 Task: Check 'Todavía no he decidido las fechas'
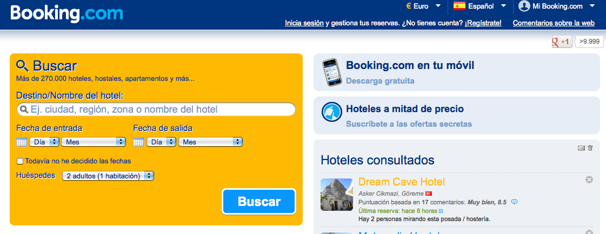point(20,161)
